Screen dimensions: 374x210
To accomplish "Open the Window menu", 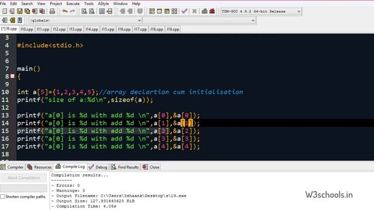I will tap(120, 3).
